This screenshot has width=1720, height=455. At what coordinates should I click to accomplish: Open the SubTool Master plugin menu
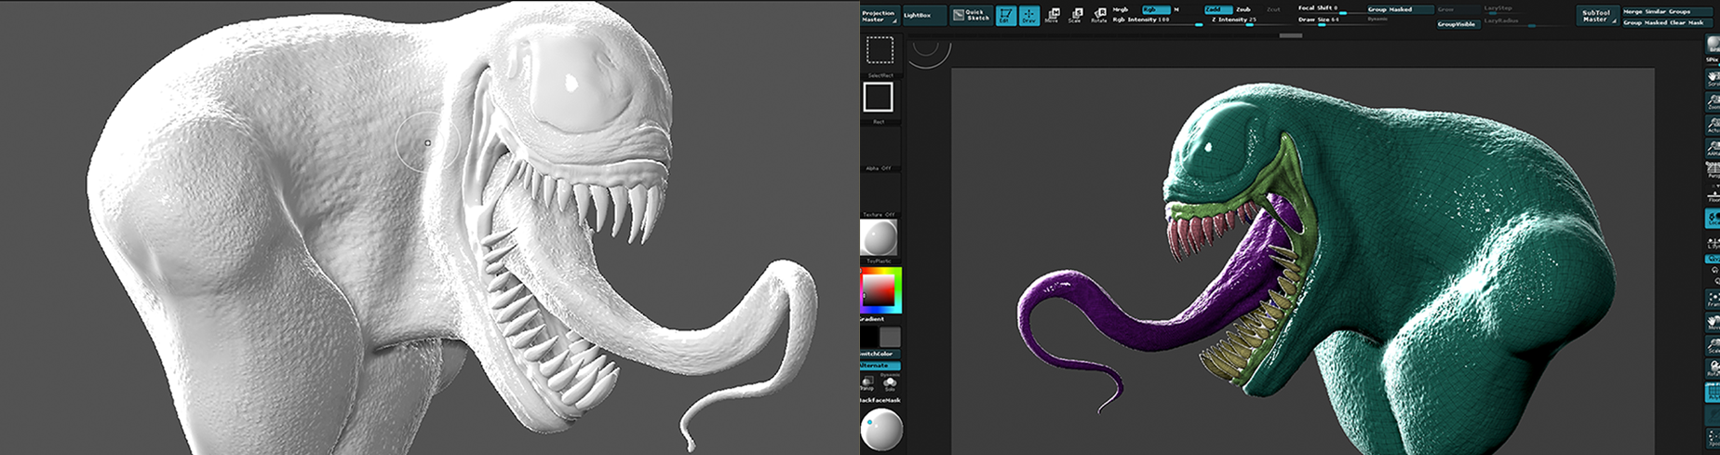(1596, 16)
